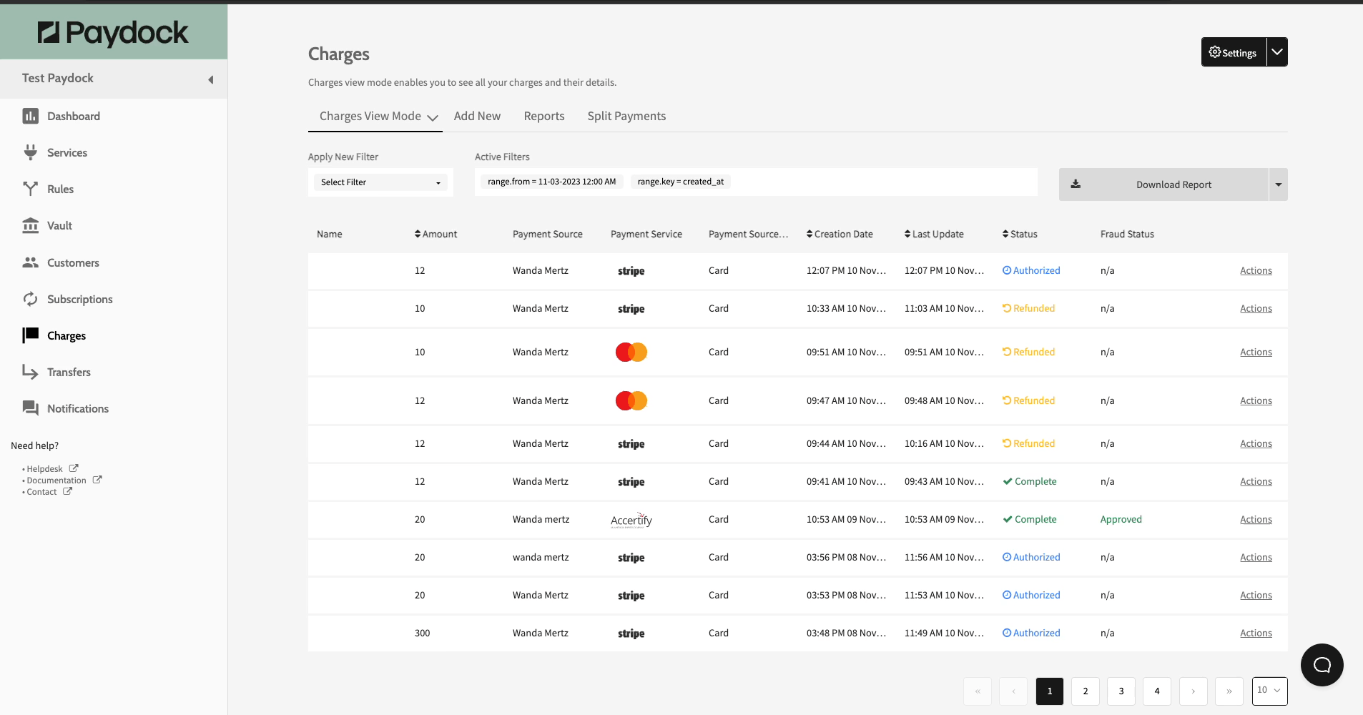Open Actions for the 300 amount charge
The width and height of the screenshot is (1363, 715).
[x=1256, y=633]
